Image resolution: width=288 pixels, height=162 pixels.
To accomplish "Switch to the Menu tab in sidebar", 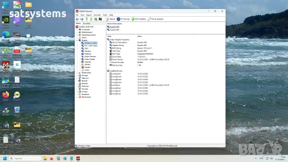I will 78,23.
